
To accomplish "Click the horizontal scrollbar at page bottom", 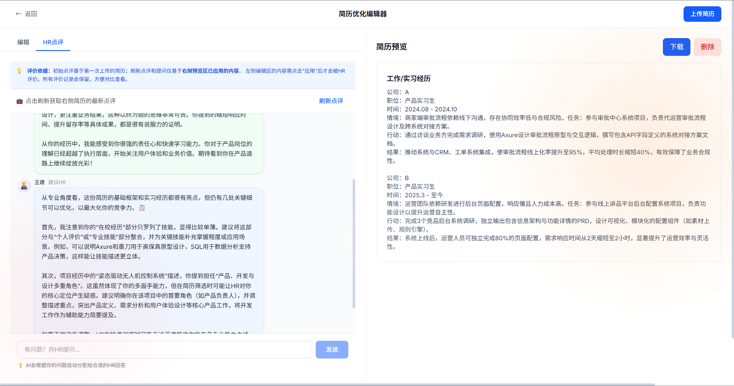I will pyautogui.click(x=327, y=384).
